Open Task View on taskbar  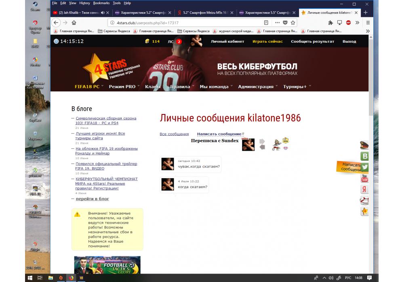pyautogui.click(x=40, y=278)
